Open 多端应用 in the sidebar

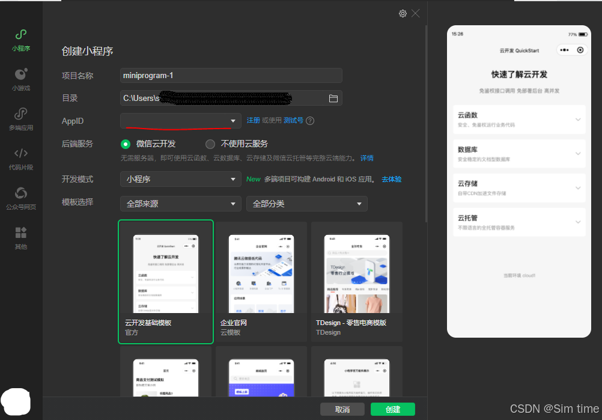click(x=21, y=120)
